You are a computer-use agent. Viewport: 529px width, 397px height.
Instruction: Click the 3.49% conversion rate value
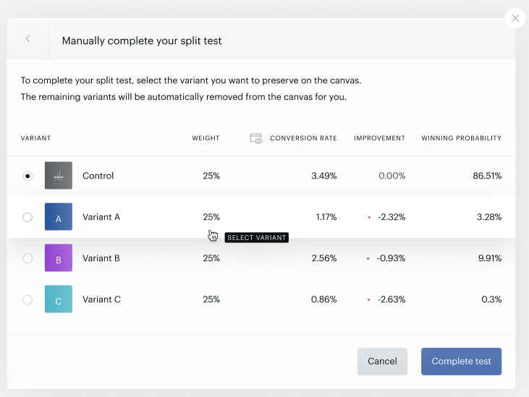[324, 176]
